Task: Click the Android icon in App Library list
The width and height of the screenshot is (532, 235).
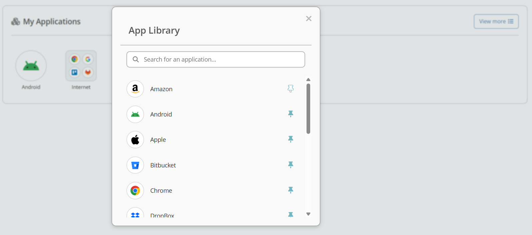Action: point(135,114)
